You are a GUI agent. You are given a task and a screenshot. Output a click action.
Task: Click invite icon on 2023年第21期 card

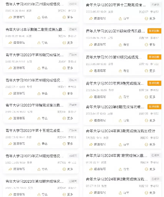pyautogui.click(x=10, y=17)
